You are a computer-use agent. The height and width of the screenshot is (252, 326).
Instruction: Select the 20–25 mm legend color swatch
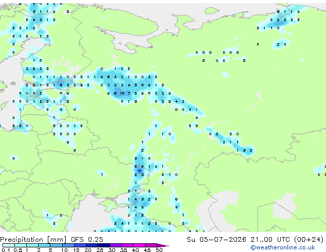coord(92,245)
